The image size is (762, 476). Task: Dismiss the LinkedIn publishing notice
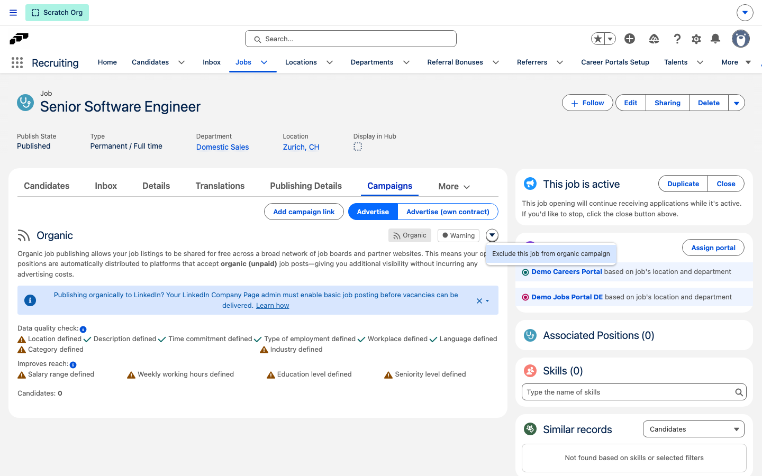pyautogui.click(x=479, y=301)
